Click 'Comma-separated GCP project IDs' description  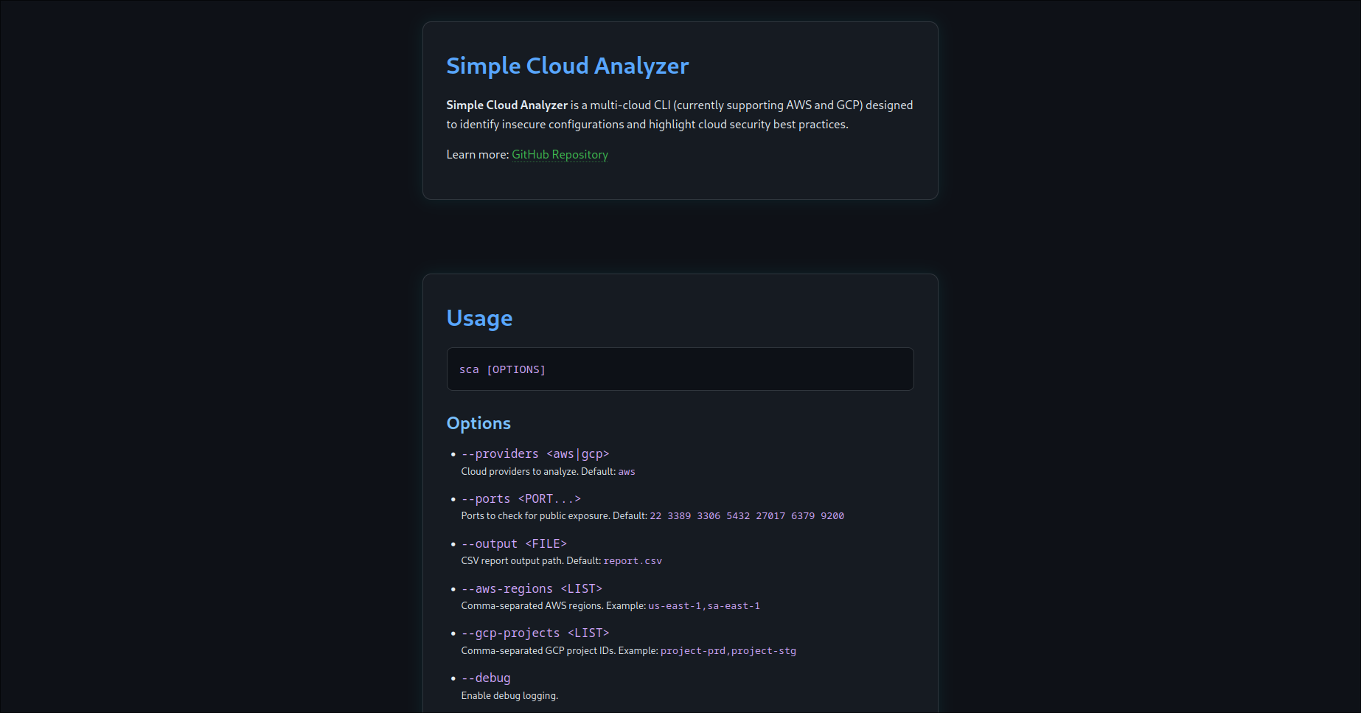tap(538, 651)
